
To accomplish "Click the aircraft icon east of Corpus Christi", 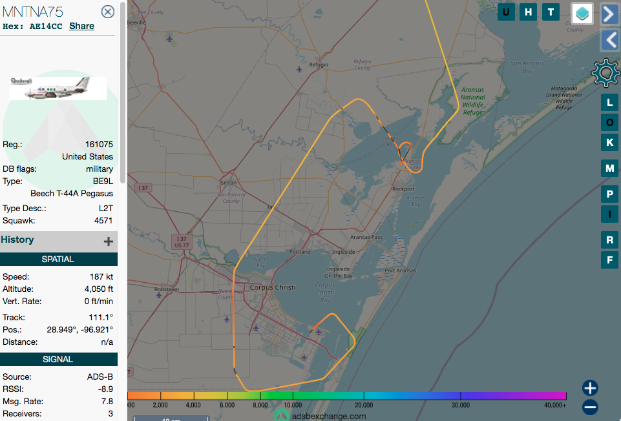I will point(319,332).
